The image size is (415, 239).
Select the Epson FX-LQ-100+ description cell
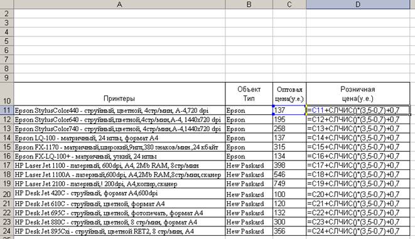(x=119, y=156)
